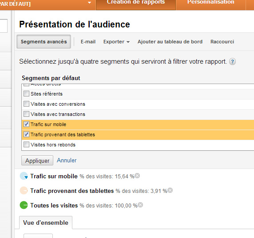Click the orange tablettes segment pie icon
254x238 pixels.
pyautogui.click(x=24, y=190)
